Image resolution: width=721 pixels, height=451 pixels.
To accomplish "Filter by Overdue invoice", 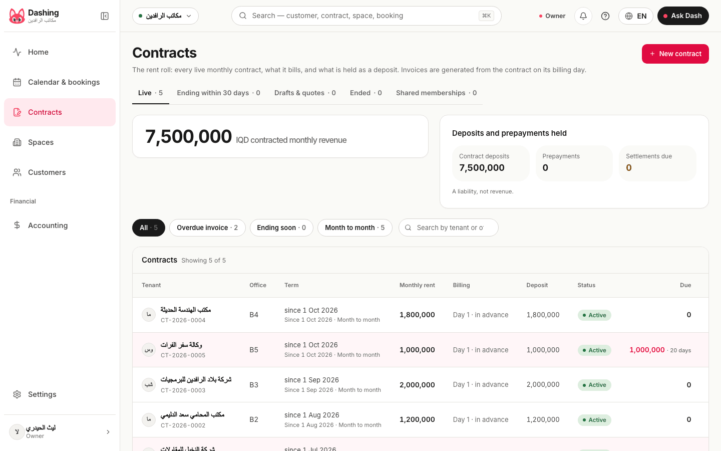I will coord(207,228).
